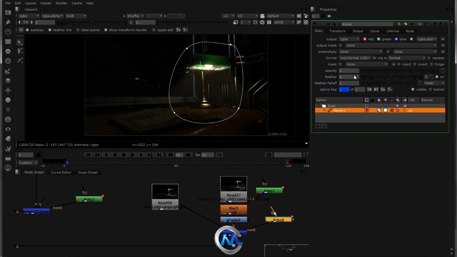Switch to the Curve Editor tab

point(61,172)
